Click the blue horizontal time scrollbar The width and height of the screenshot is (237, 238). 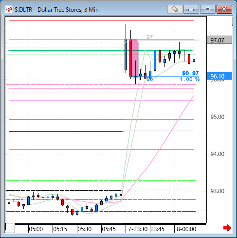[x=69, y=224]
